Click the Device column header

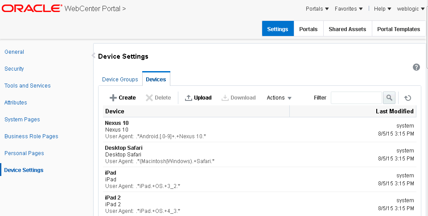pos(196,111)
